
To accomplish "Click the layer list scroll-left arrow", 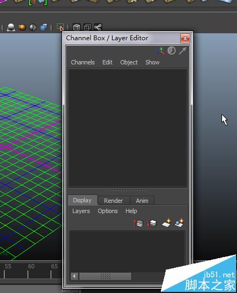I will coord(75,276).
